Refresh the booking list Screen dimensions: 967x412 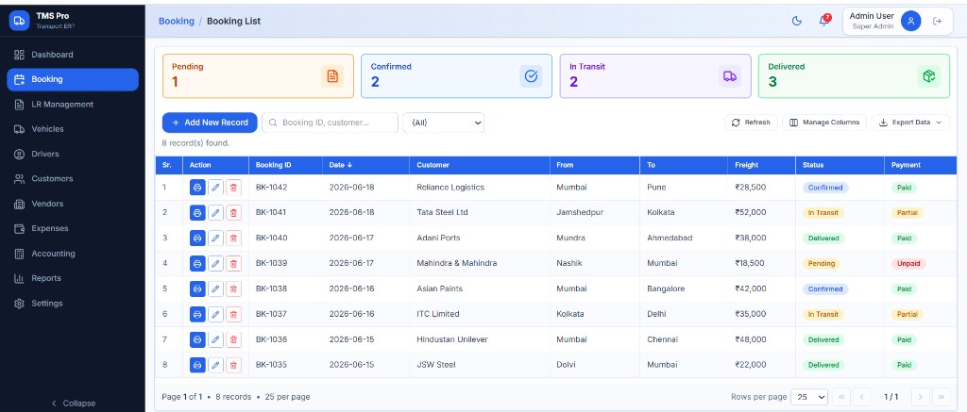751,123
